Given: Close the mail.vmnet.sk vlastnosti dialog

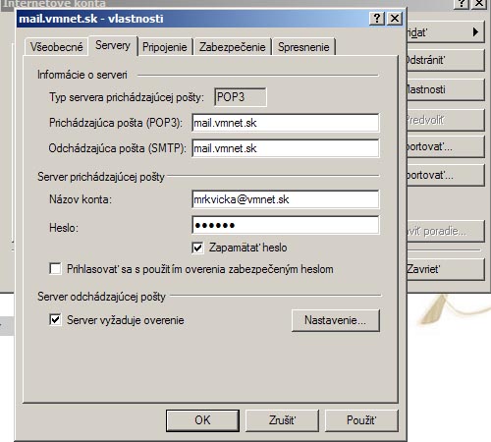Looking at the screenshot, I should click(x=395, y=19).
